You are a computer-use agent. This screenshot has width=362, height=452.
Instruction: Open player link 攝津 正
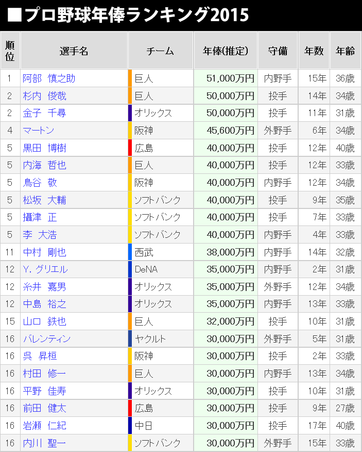click(x=40, y=217)
